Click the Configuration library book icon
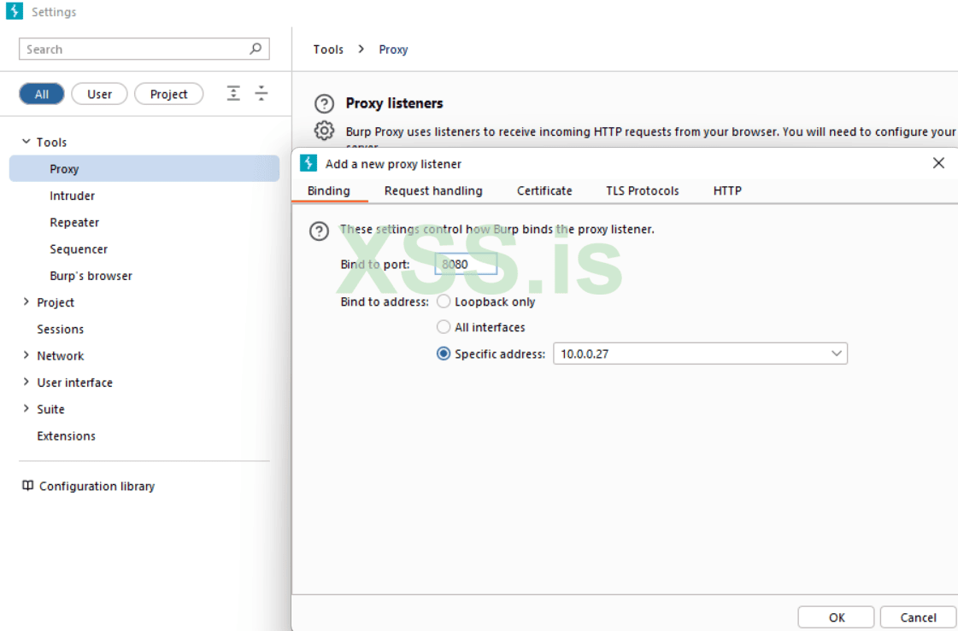This screenshot has height=631, width=958. 27,486
